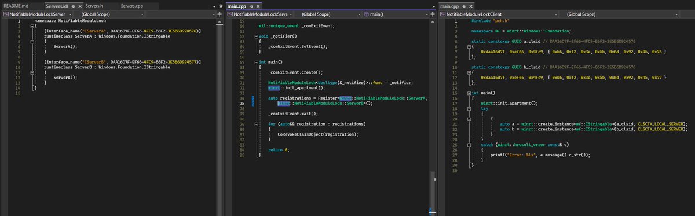Click the "ServerB();" line in Servers.idl
695x216 pixels.
click(65, 77)
